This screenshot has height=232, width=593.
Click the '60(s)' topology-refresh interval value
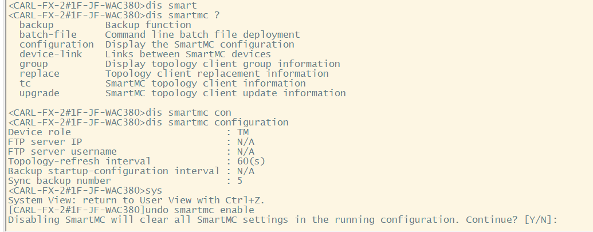pyautogui.click(x=251, y=161)
